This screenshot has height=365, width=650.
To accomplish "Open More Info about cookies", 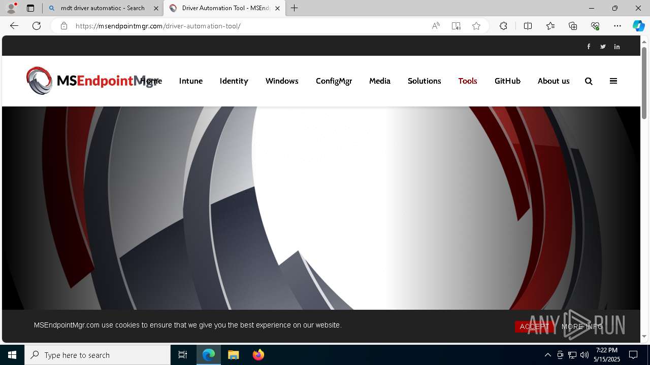I will point(582,326).
